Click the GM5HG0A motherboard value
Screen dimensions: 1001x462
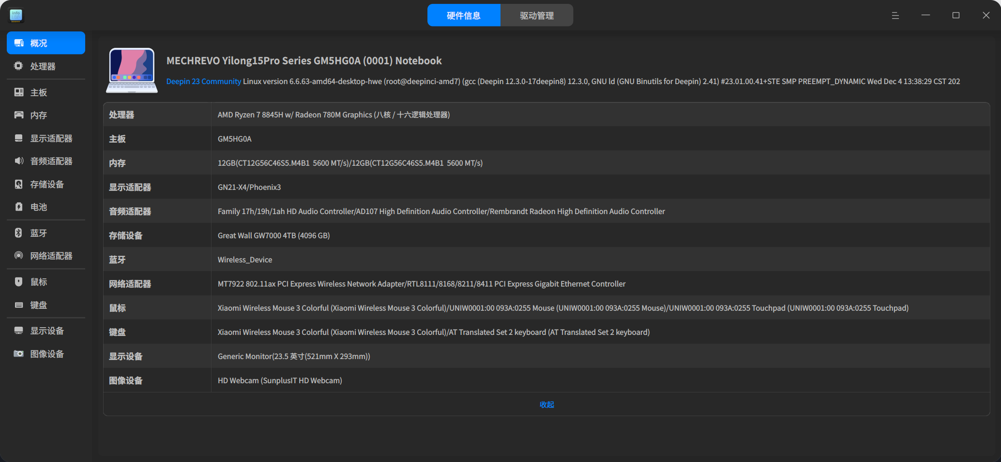[x=235, y=139]
